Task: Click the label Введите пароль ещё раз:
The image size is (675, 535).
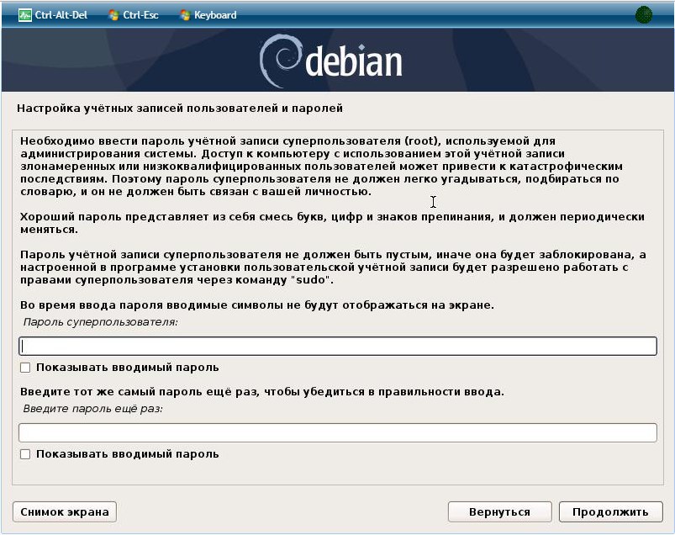Action: 93,408
